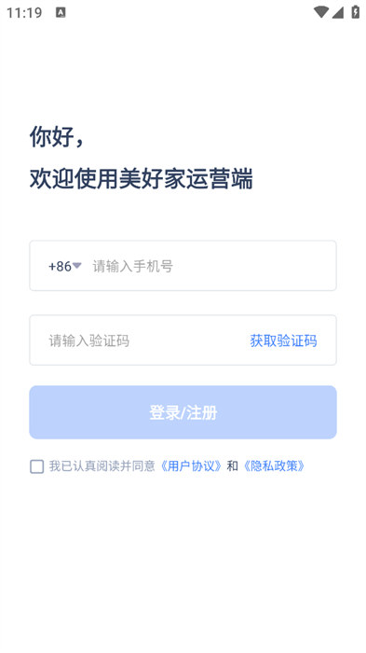Tap the 登录/注册 button
Image resolution: width=366 pixels, height=653 pixels.
[x=183, y=412]
